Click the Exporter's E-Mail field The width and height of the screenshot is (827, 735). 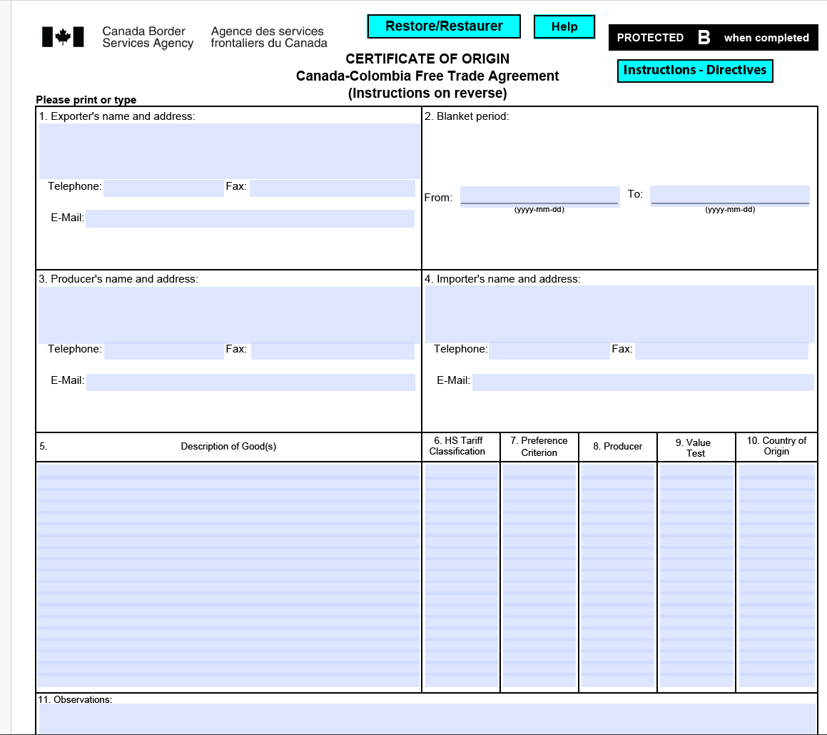pyautogui.click(x=250, y=218)
